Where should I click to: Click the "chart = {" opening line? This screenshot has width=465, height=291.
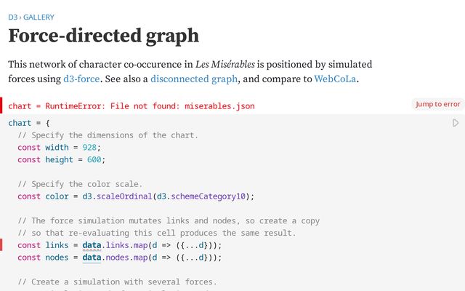coord(28,123)
